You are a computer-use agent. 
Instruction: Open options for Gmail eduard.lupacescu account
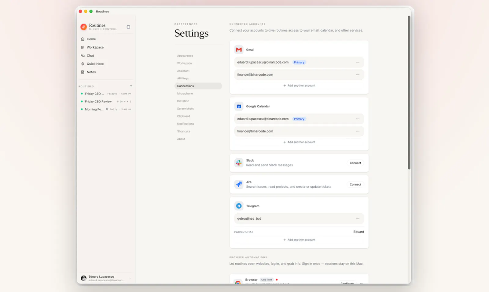pos(358,62)
